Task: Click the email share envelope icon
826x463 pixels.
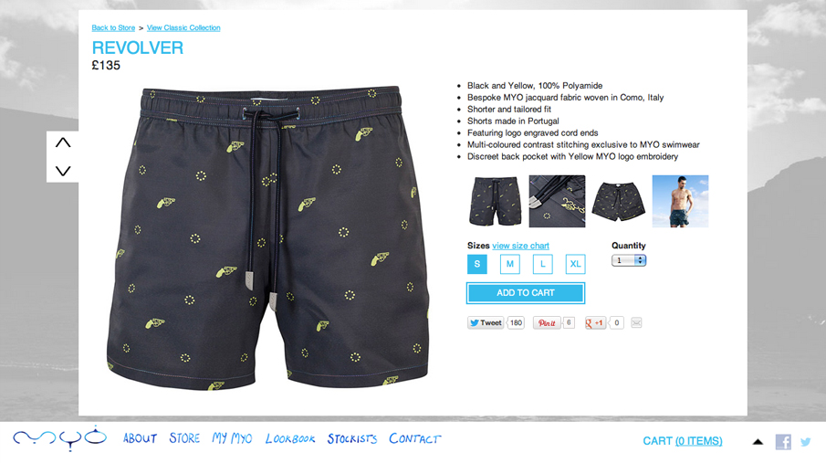Action: pyautogui.click(x=636, y=322)
